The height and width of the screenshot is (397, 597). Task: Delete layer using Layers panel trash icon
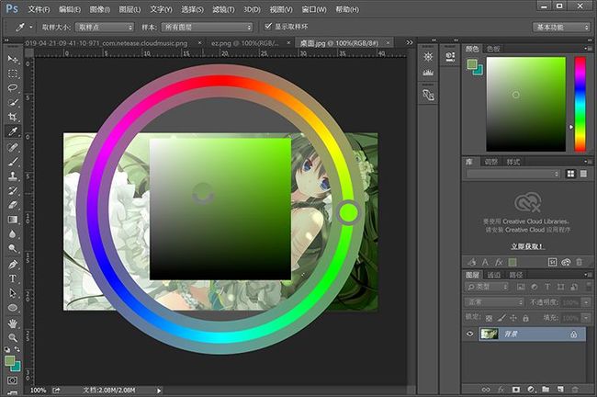coord(575,390)
